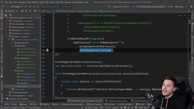Expand the Weather.Api project

click(9, 89)
